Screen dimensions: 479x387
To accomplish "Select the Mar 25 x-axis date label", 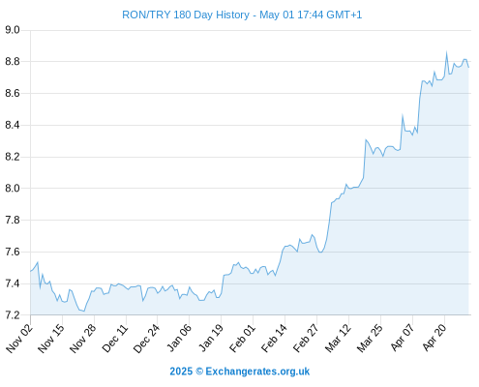I will (x=370, y=339).
